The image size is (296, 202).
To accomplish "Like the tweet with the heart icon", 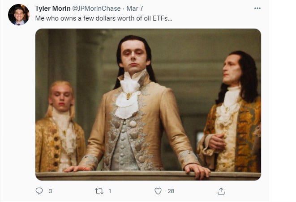I will 158,191.
